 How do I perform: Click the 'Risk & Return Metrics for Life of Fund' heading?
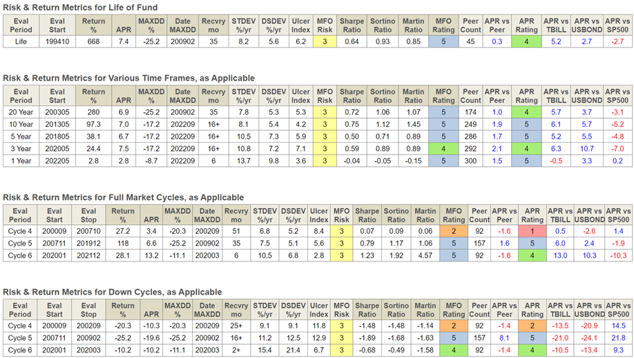(80, 8)
